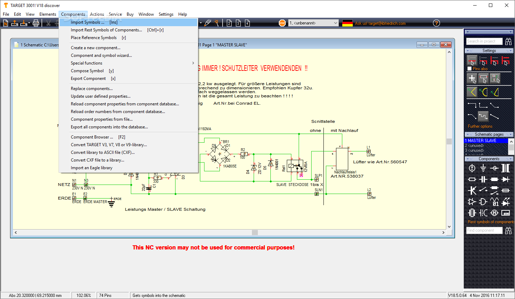The width and height of the screenshot is (515, 299).
Task: Click binoculars beside Find component
Action: [508, 231]
